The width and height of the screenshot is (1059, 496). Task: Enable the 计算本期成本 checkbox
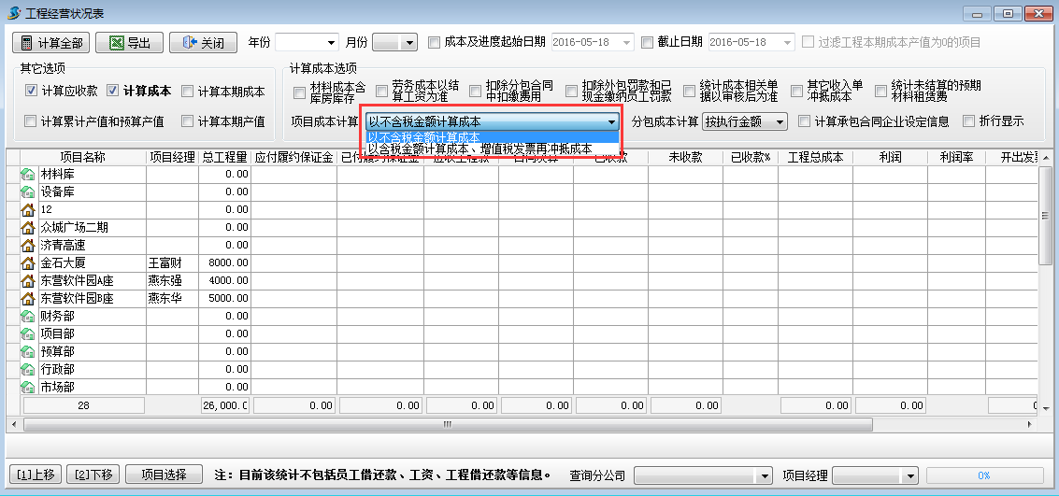pos(188,92)
